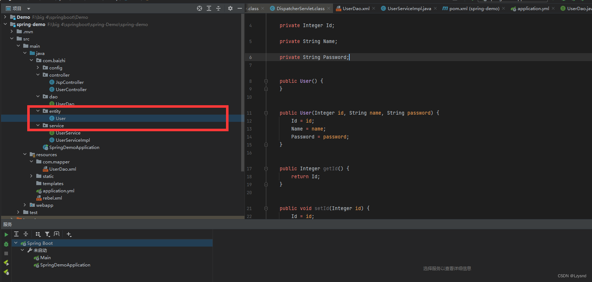The height and width of the screenshot is (282, 592).
Task: Click the locate/select opened file crosshair icon
Action: tap(200, 8)
